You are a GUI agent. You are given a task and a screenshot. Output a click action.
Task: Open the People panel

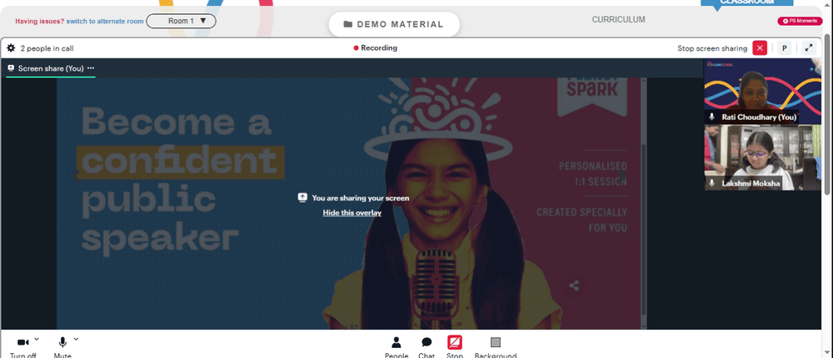click(x=397, y=348)
